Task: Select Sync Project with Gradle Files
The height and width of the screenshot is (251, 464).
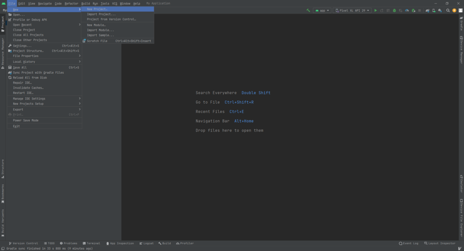Action: 44,73
